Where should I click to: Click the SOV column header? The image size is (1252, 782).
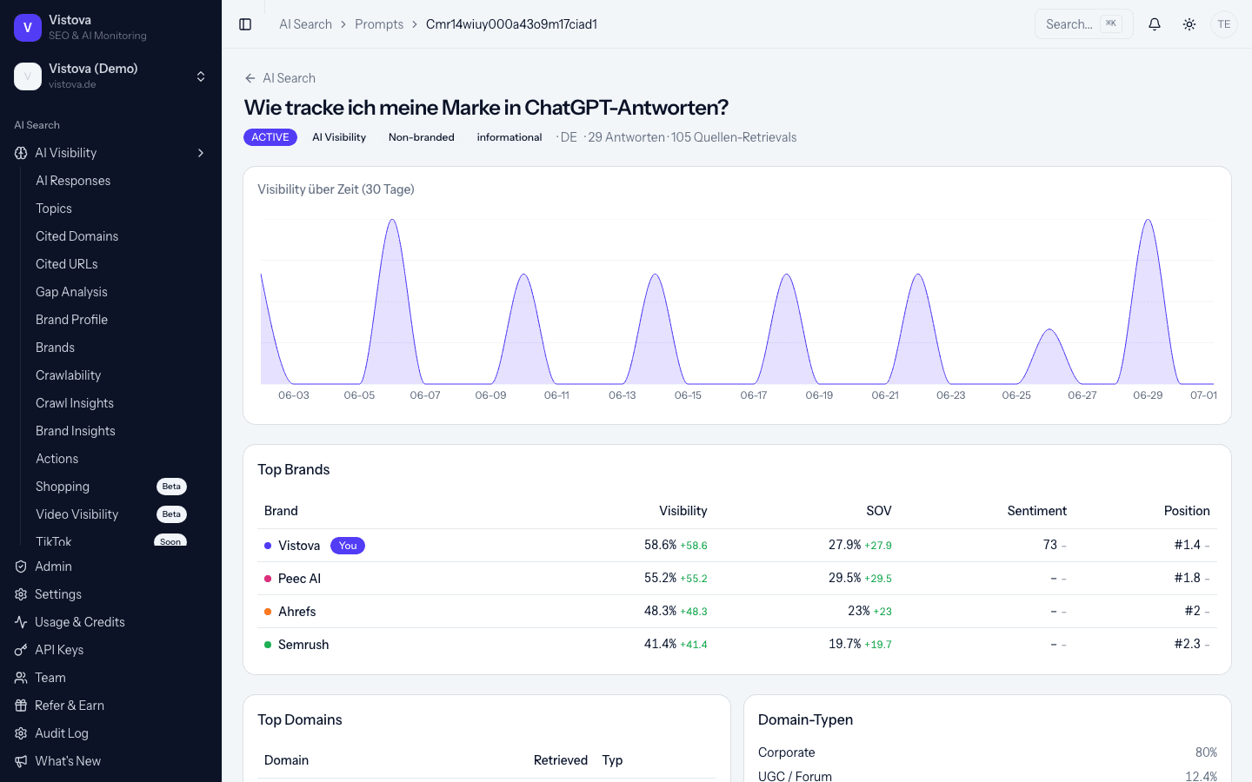(878, 511)
